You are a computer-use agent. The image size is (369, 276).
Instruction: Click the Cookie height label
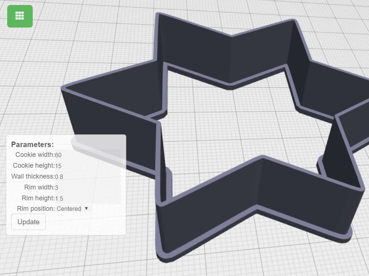pyautogui.click(x=33, y=166)
